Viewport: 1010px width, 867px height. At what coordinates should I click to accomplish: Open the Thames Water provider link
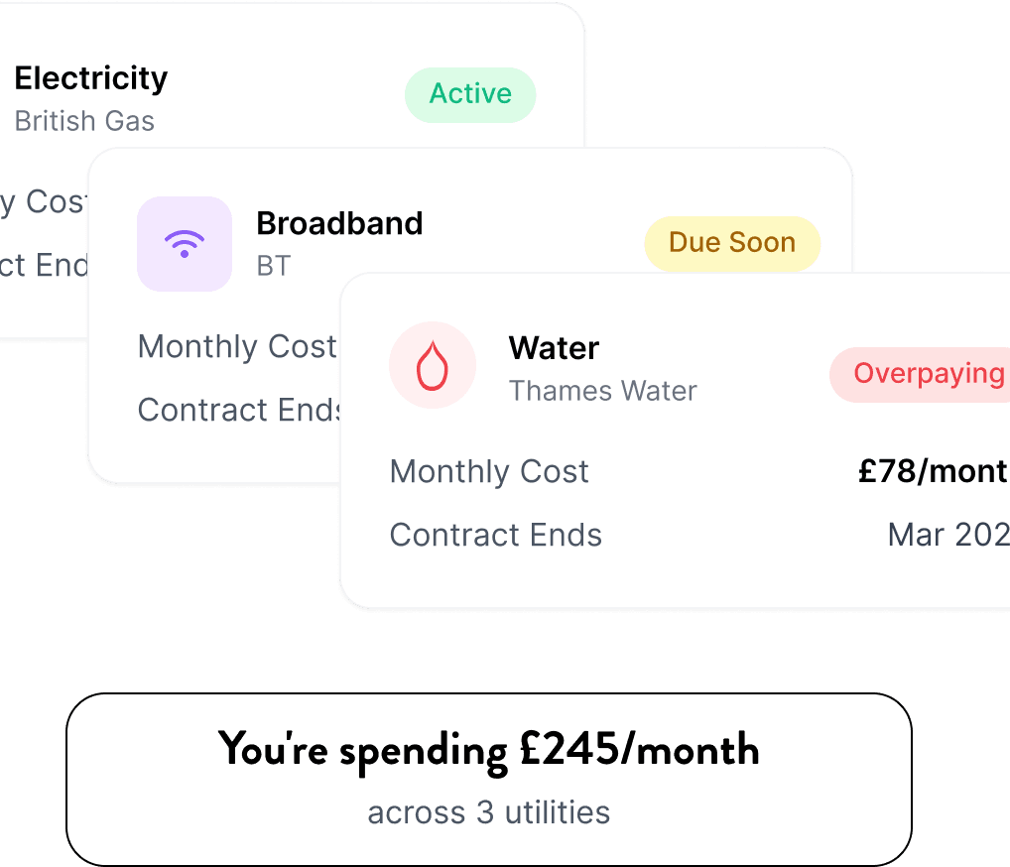602,391
